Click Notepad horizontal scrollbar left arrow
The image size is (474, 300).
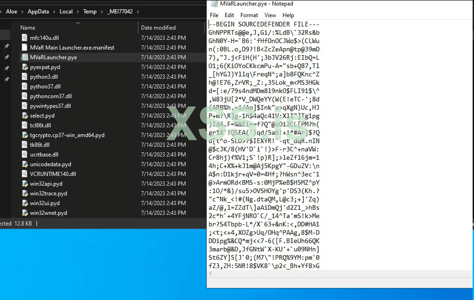point(210,273)
